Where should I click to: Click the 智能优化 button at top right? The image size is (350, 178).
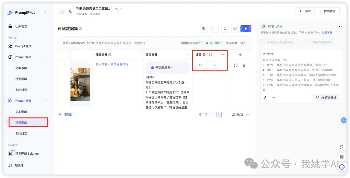(x=327, y=11)
